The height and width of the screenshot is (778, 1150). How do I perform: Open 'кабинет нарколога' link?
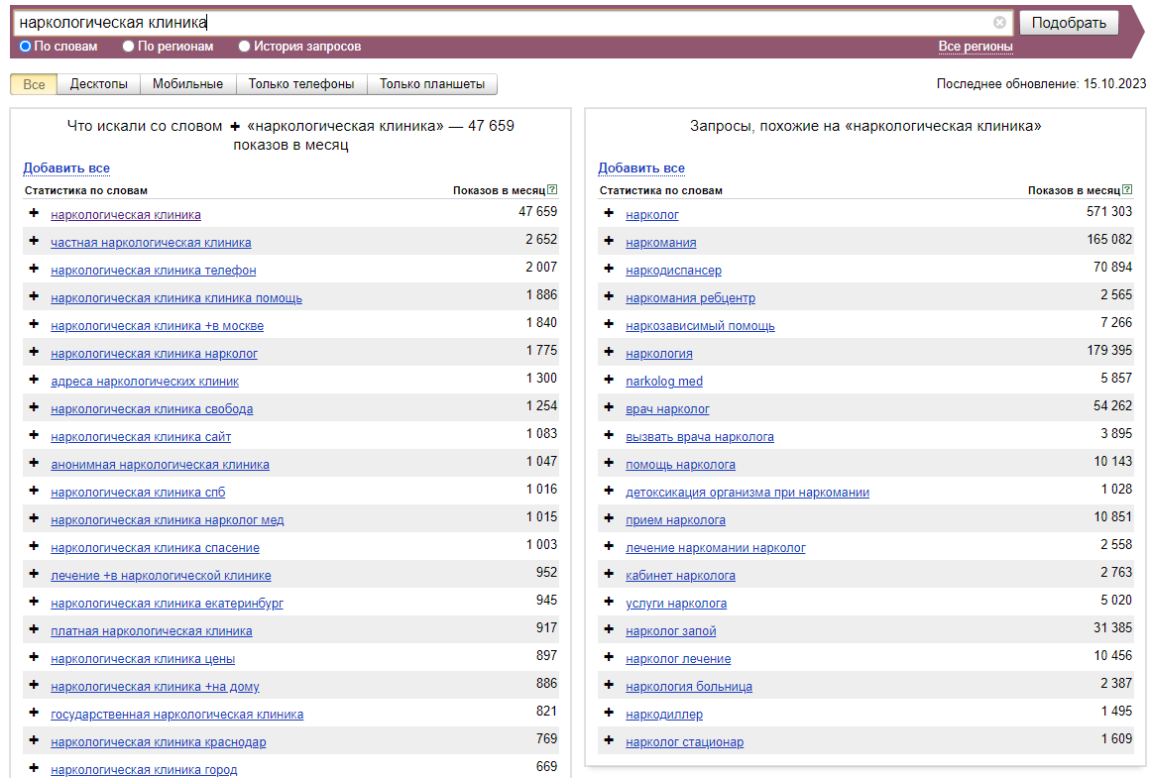(681, 576)
